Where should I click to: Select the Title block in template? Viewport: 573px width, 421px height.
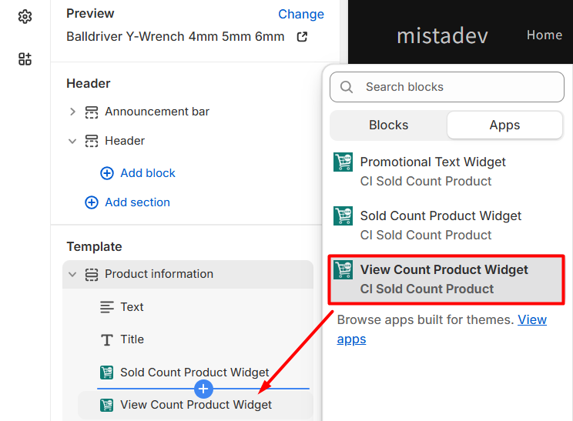pyautogui.click(x=132, y=339)
